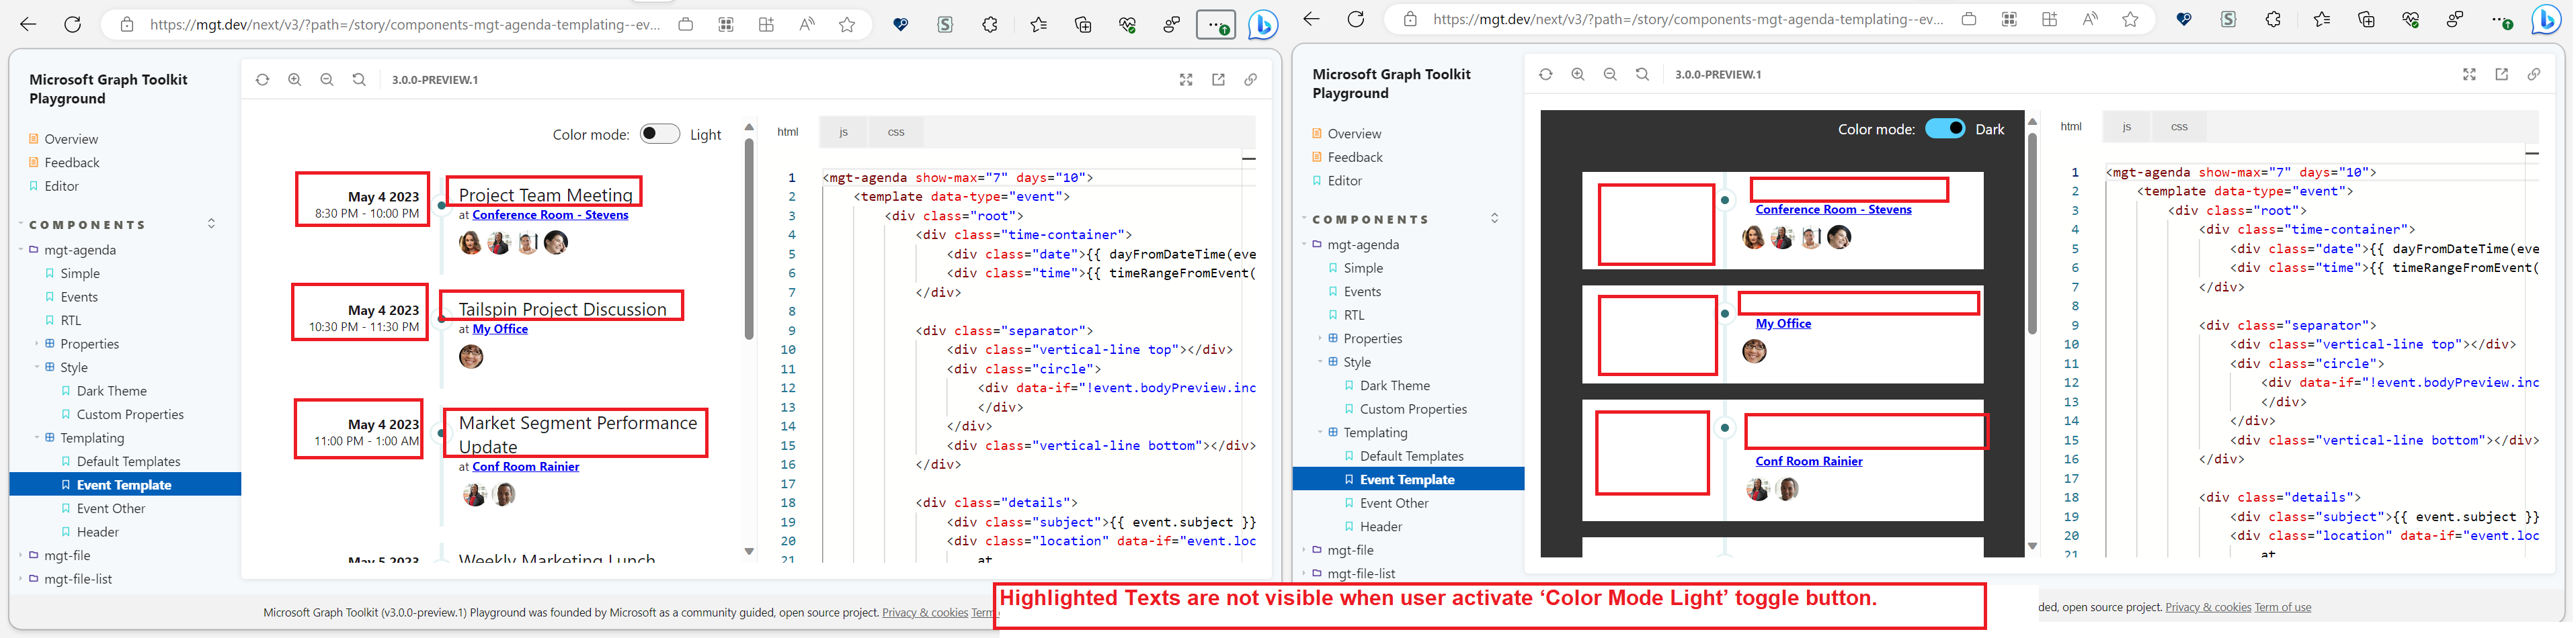The width and height of the screenshot is (2576, 638).
Task: Open the canvas in a new browser tab
Action: (1218, 80)
